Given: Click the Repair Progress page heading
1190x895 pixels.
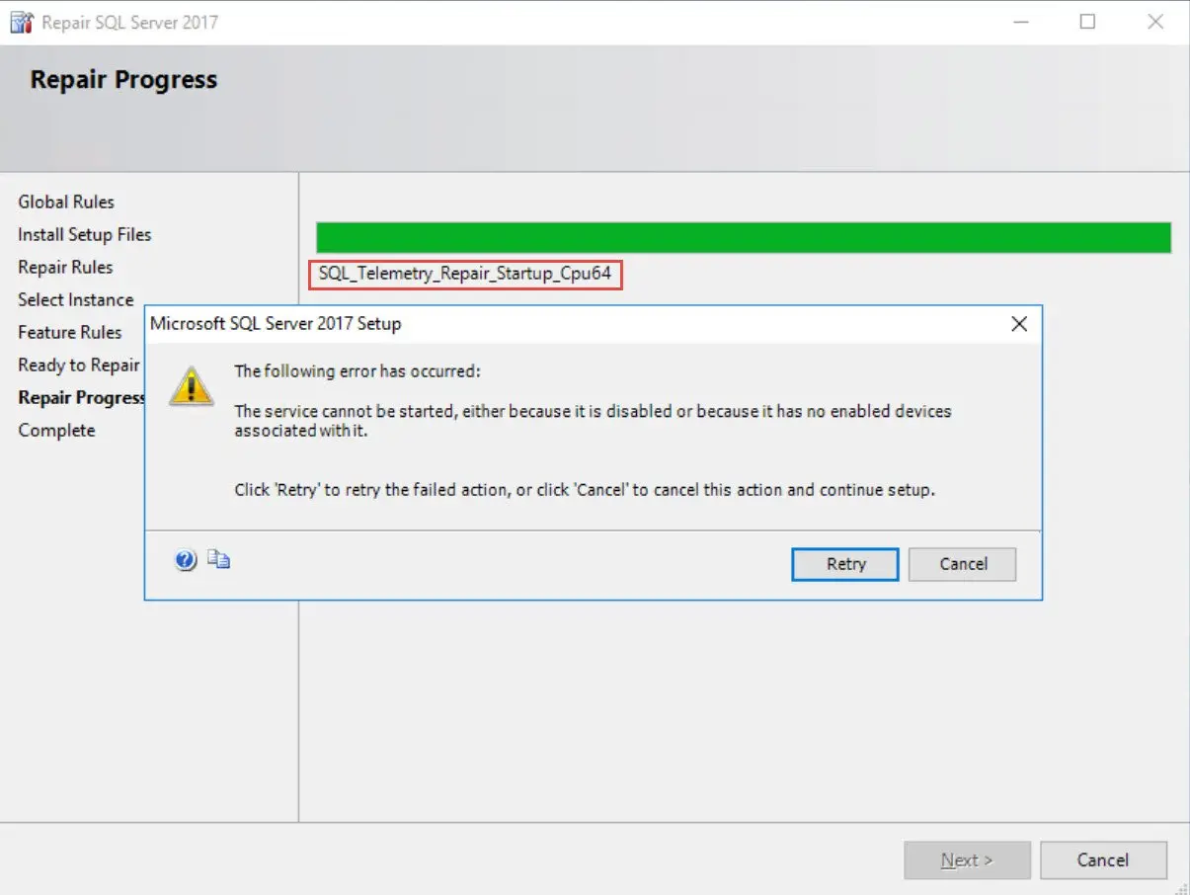Looking at the screenshot, I should coord(123,80).
